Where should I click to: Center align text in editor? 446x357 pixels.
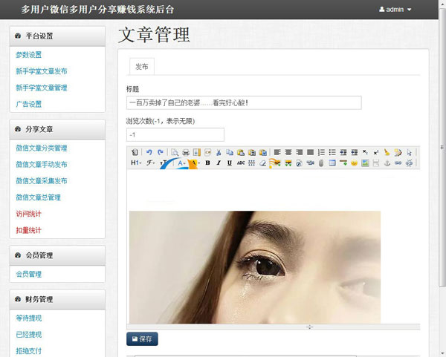click(288, 152)
